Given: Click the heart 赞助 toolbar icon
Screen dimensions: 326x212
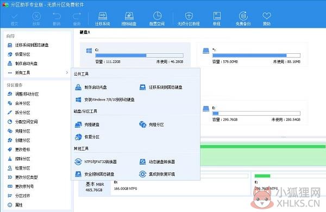Looking at the screenshot, I should [267, 19].
